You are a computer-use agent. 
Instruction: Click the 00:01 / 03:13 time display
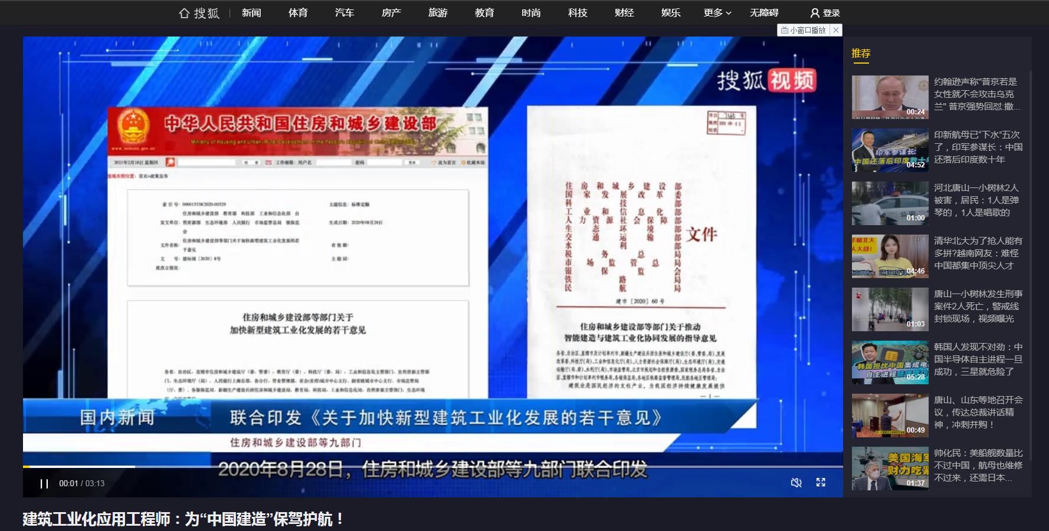81,483
